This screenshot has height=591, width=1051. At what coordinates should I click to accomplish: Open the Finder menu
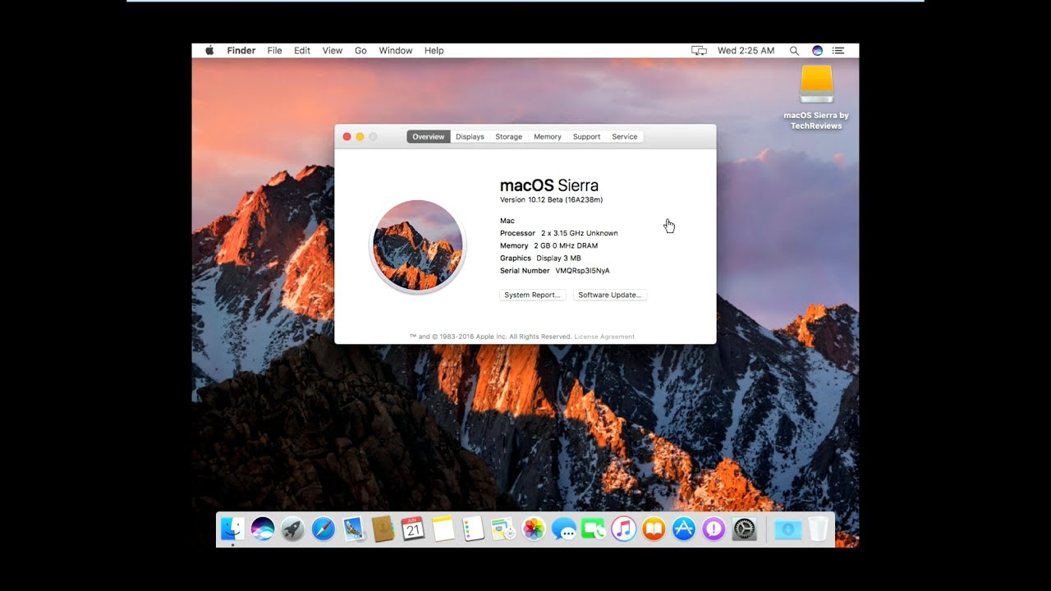click(x=241, y=51)
